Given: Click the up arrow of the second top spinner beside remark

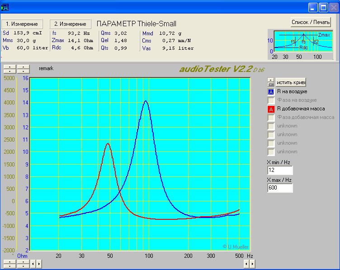Looking at the screenshot, I should coord(23,67).
